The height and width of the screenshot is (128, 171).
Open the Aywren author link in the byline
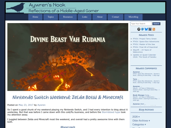(41, 105)
